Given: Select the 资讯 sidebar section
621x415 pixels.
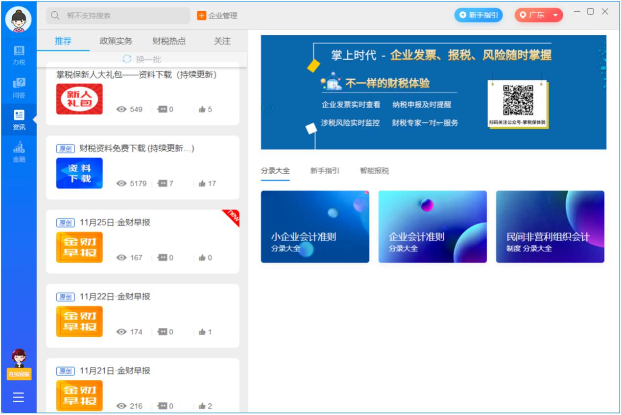Looking at the screenshot, I should tap(19, 120).
